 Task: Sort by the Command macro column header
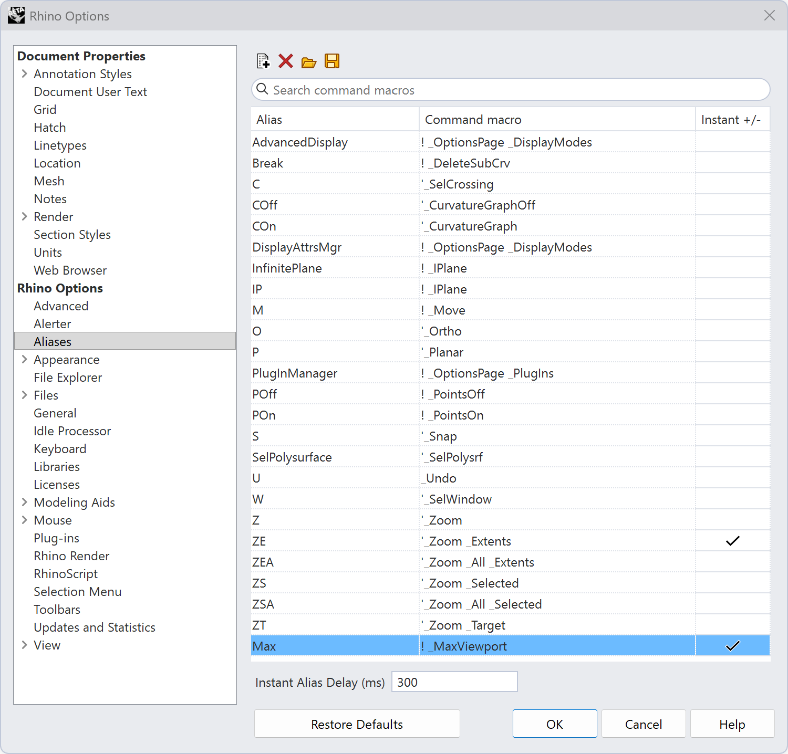[x=557, y=120]
